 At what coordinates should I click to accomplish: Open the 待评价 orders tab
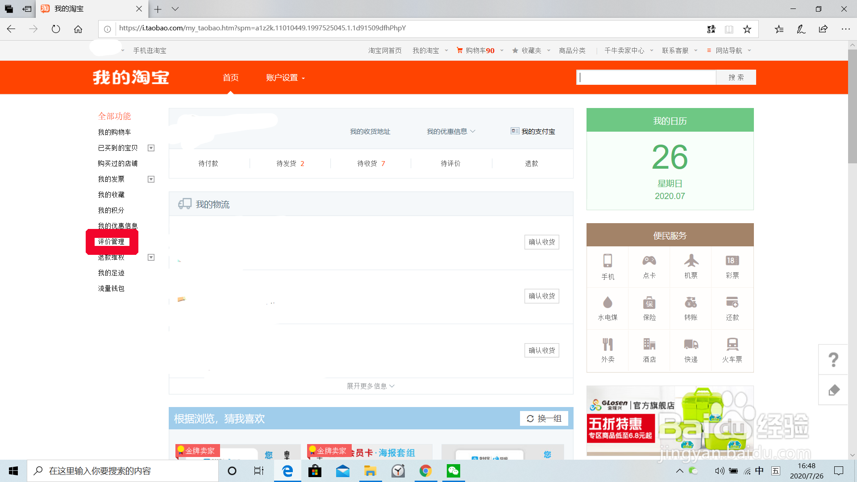pos(451,164)
